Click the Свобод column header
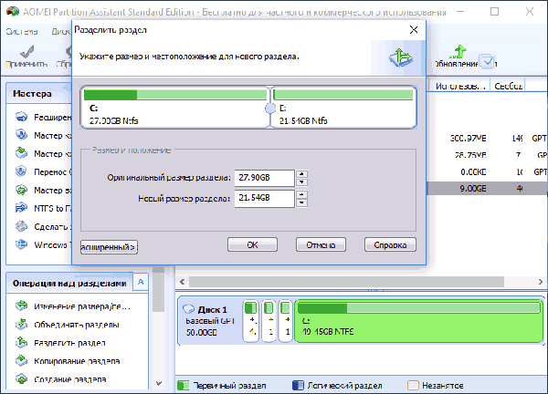 (x=508, y=86)
